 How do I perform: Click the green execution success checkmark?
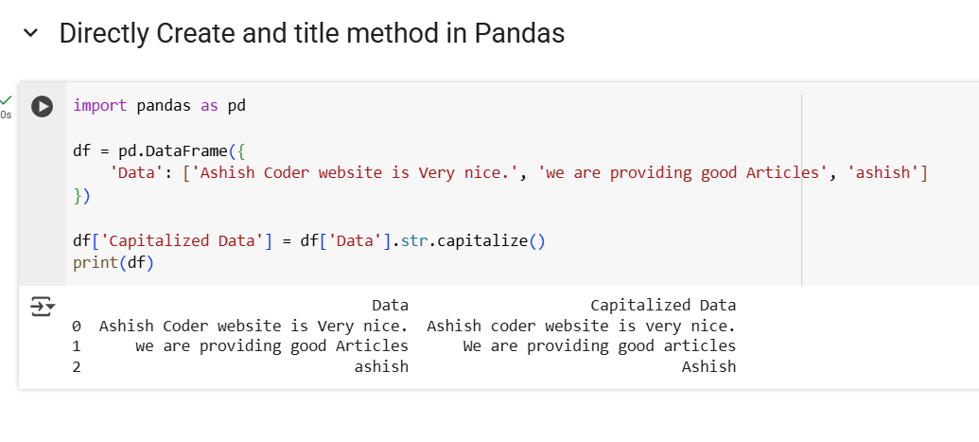pyautogui.click(x=7, y=100)
